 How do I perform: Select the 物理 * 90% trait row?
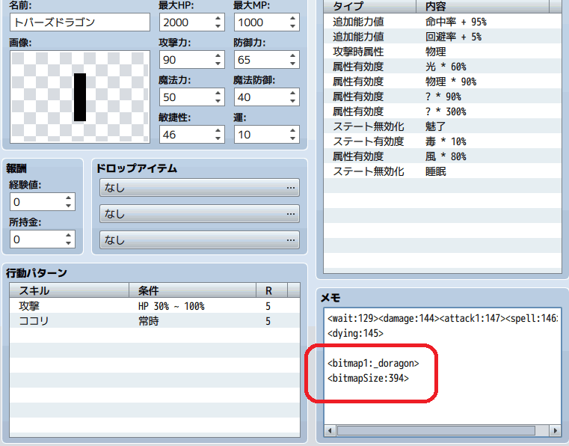pyautogui.click(x=443, y=82)
